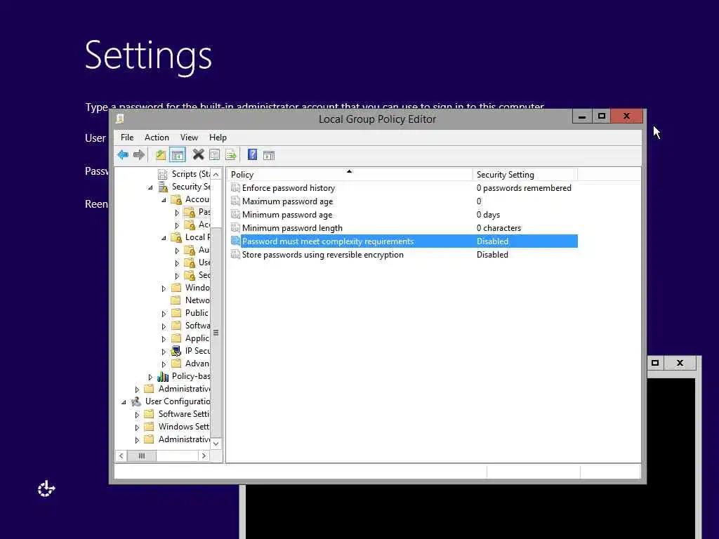
Task: Click the policy icon beside Minimum password length
Action: coord(235,228)
